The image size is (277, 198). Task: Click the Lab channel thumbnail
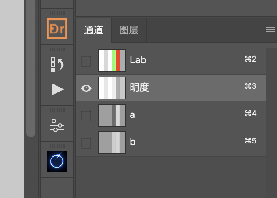112,61
